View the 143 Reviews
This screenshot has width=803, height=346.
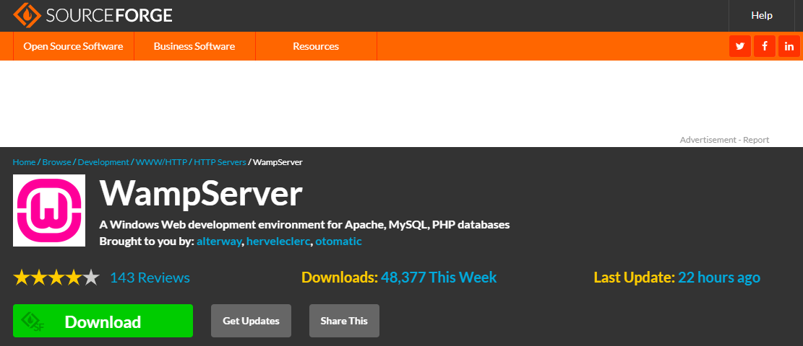pos(150,278)
